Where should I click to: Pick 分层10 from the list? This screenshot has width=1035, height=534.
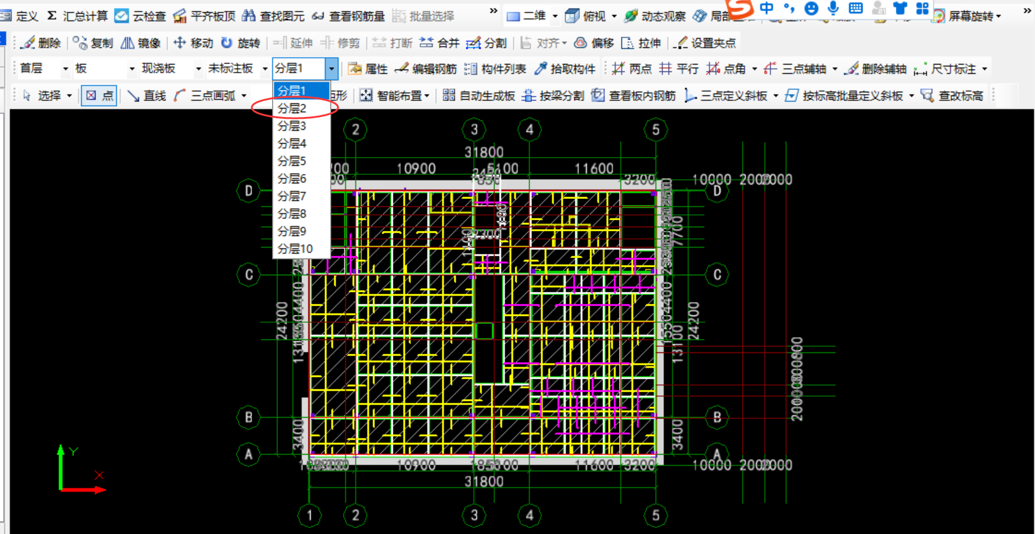pyautogui.click(x=301, y=249)
